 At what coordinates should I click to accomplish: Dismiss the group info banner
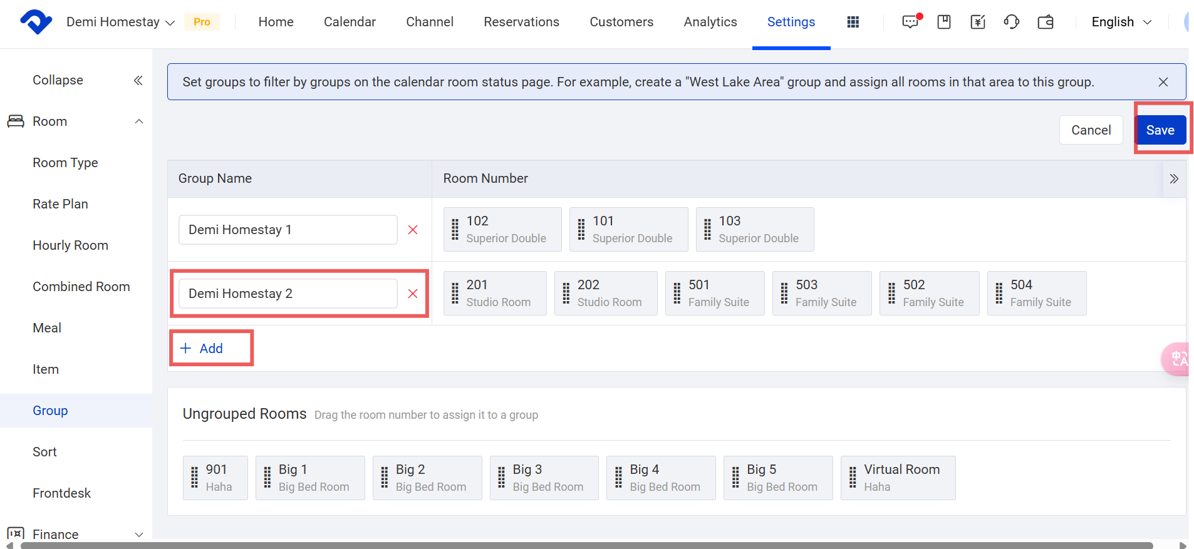click(x=1163, y=82)
